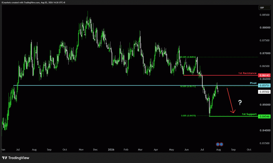The height and width of the screenshot is (163, 273).
Task: Click the 0.88000 price scale label
Action: point(265,28)
